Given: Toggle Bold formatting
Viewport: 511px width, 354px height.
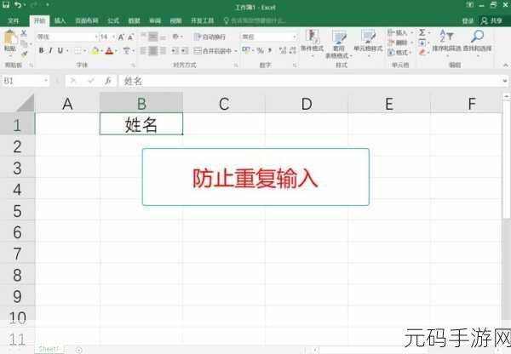Looking at the screenshot, I should pos(41,51).
